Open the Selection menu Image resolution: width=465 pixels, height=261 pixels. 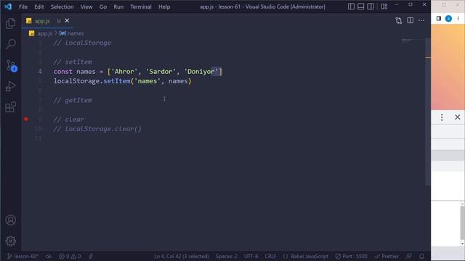(62, 7)
